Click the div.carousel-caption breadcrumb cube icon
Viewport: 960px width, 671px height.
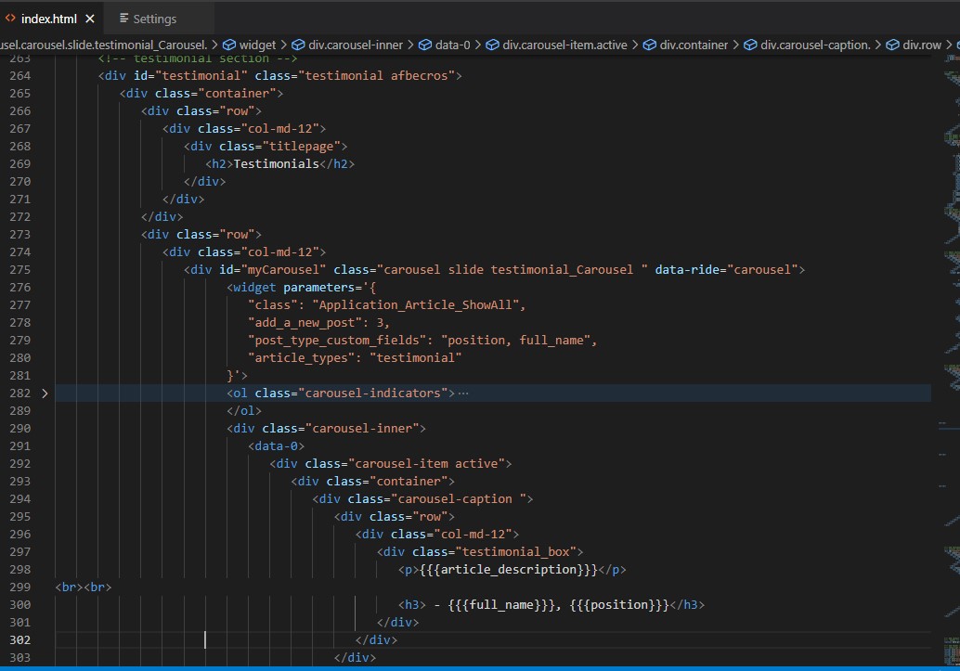(750, 45)
